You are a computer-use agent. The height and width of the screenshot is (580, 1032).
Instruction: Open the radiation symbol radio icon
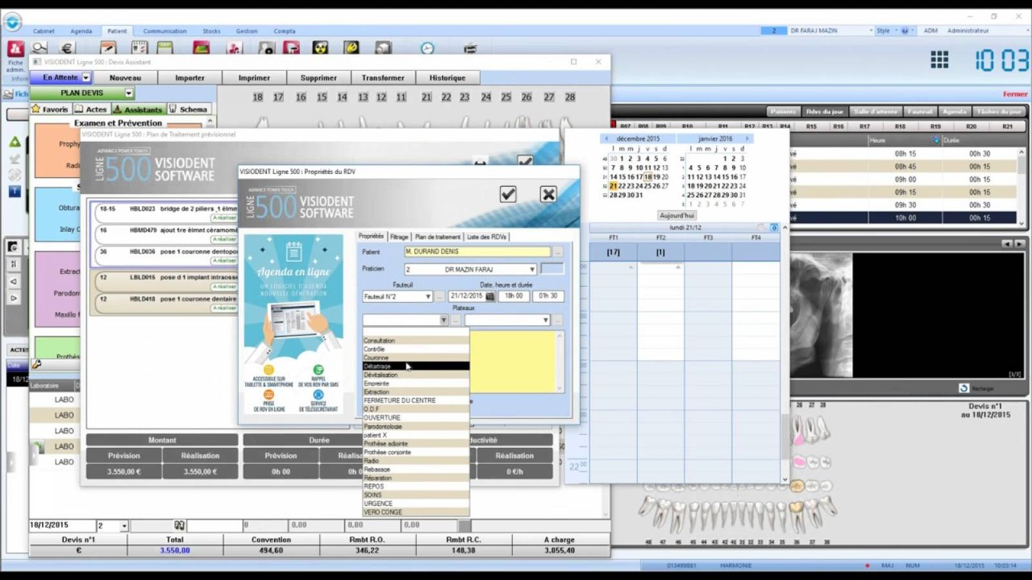coord(321,48)
